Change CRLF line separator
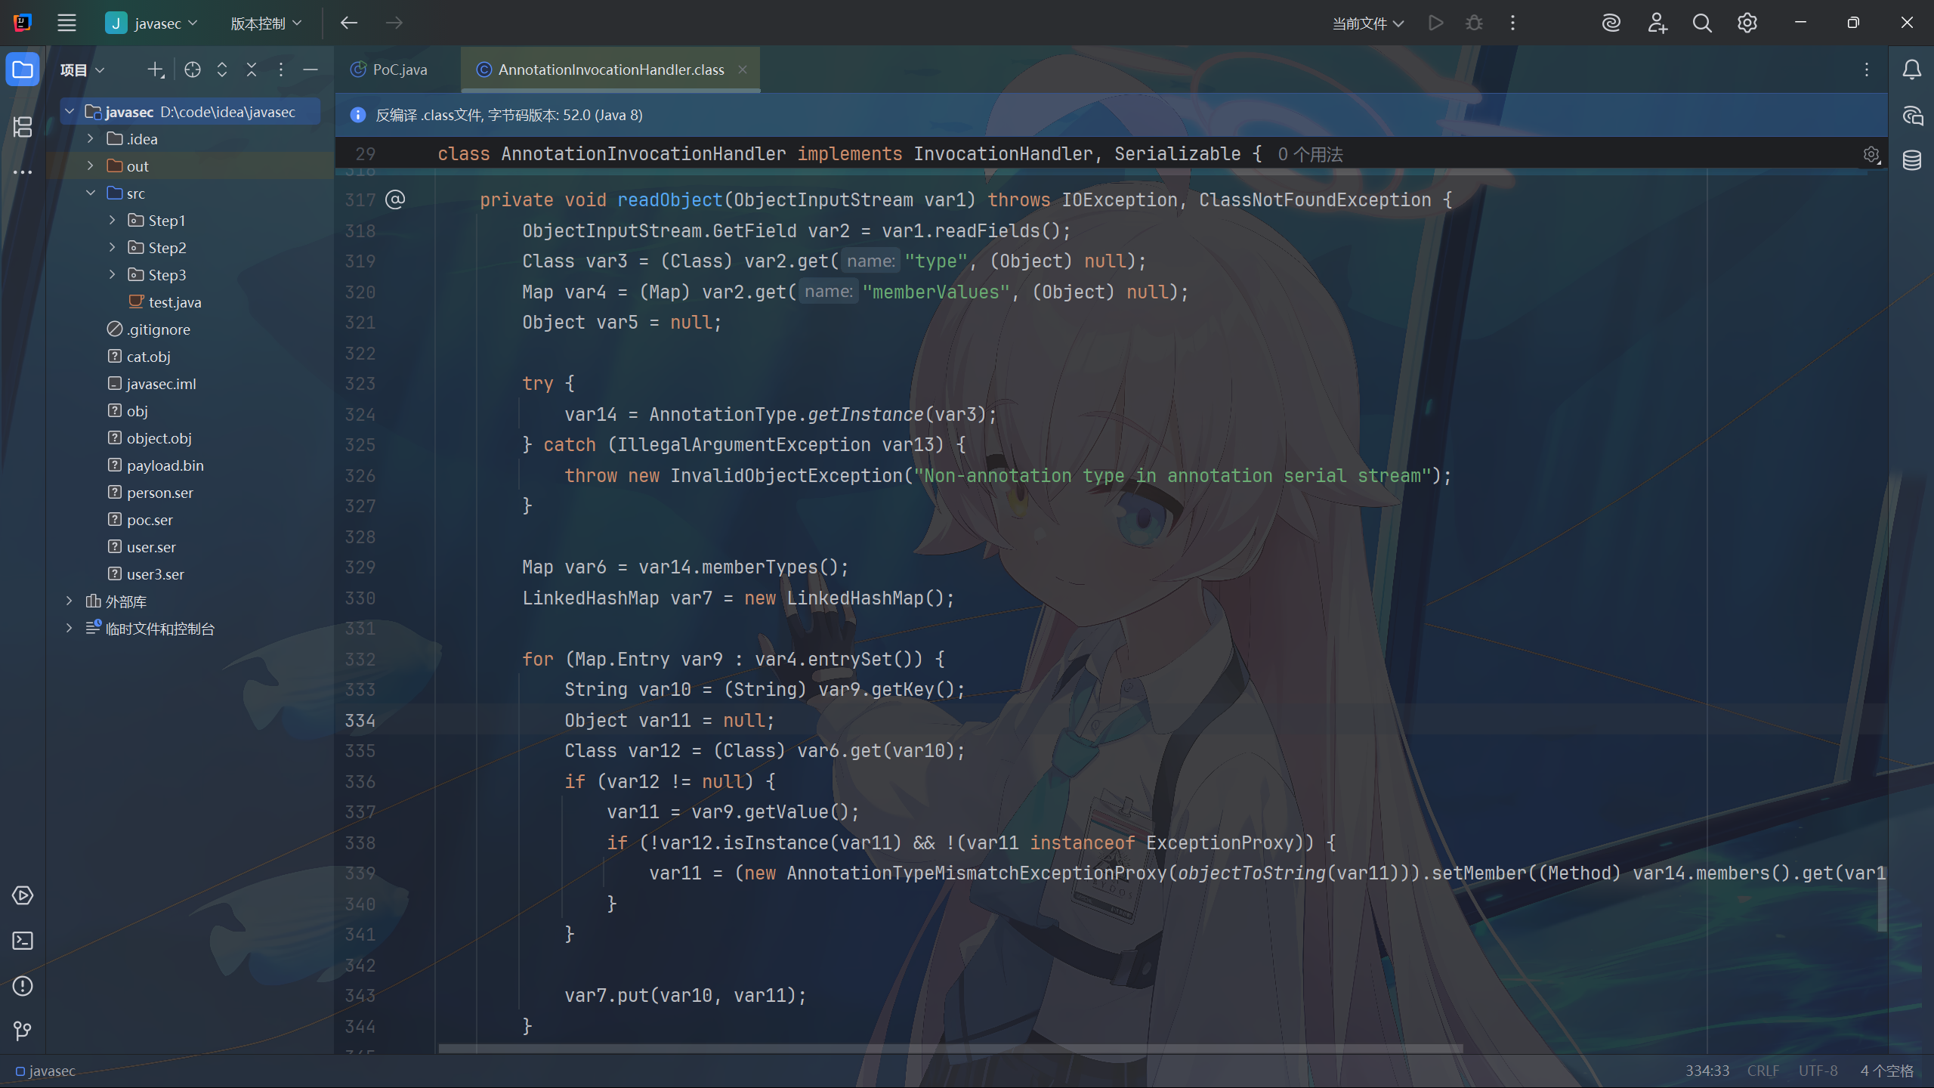The height and width of the screenshot is (1088, 1934). 1763,1071
